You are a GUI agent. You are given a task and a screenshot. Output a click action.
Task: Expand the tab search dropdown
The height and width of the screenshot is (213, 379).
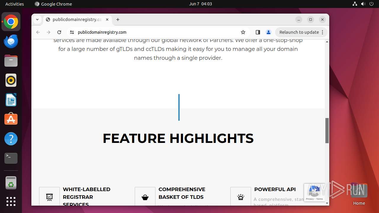(37, 20)
